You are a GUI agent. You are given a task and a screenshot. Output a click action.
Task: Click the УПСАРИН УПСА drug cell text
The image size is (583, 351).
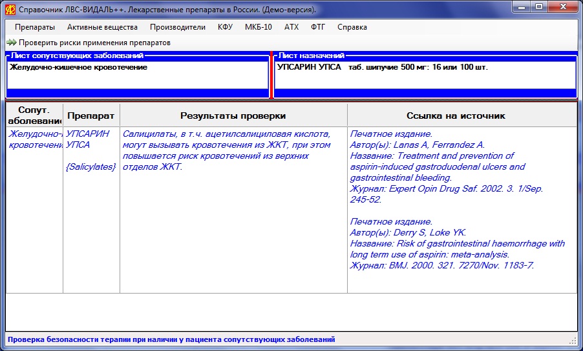(87, 139)
